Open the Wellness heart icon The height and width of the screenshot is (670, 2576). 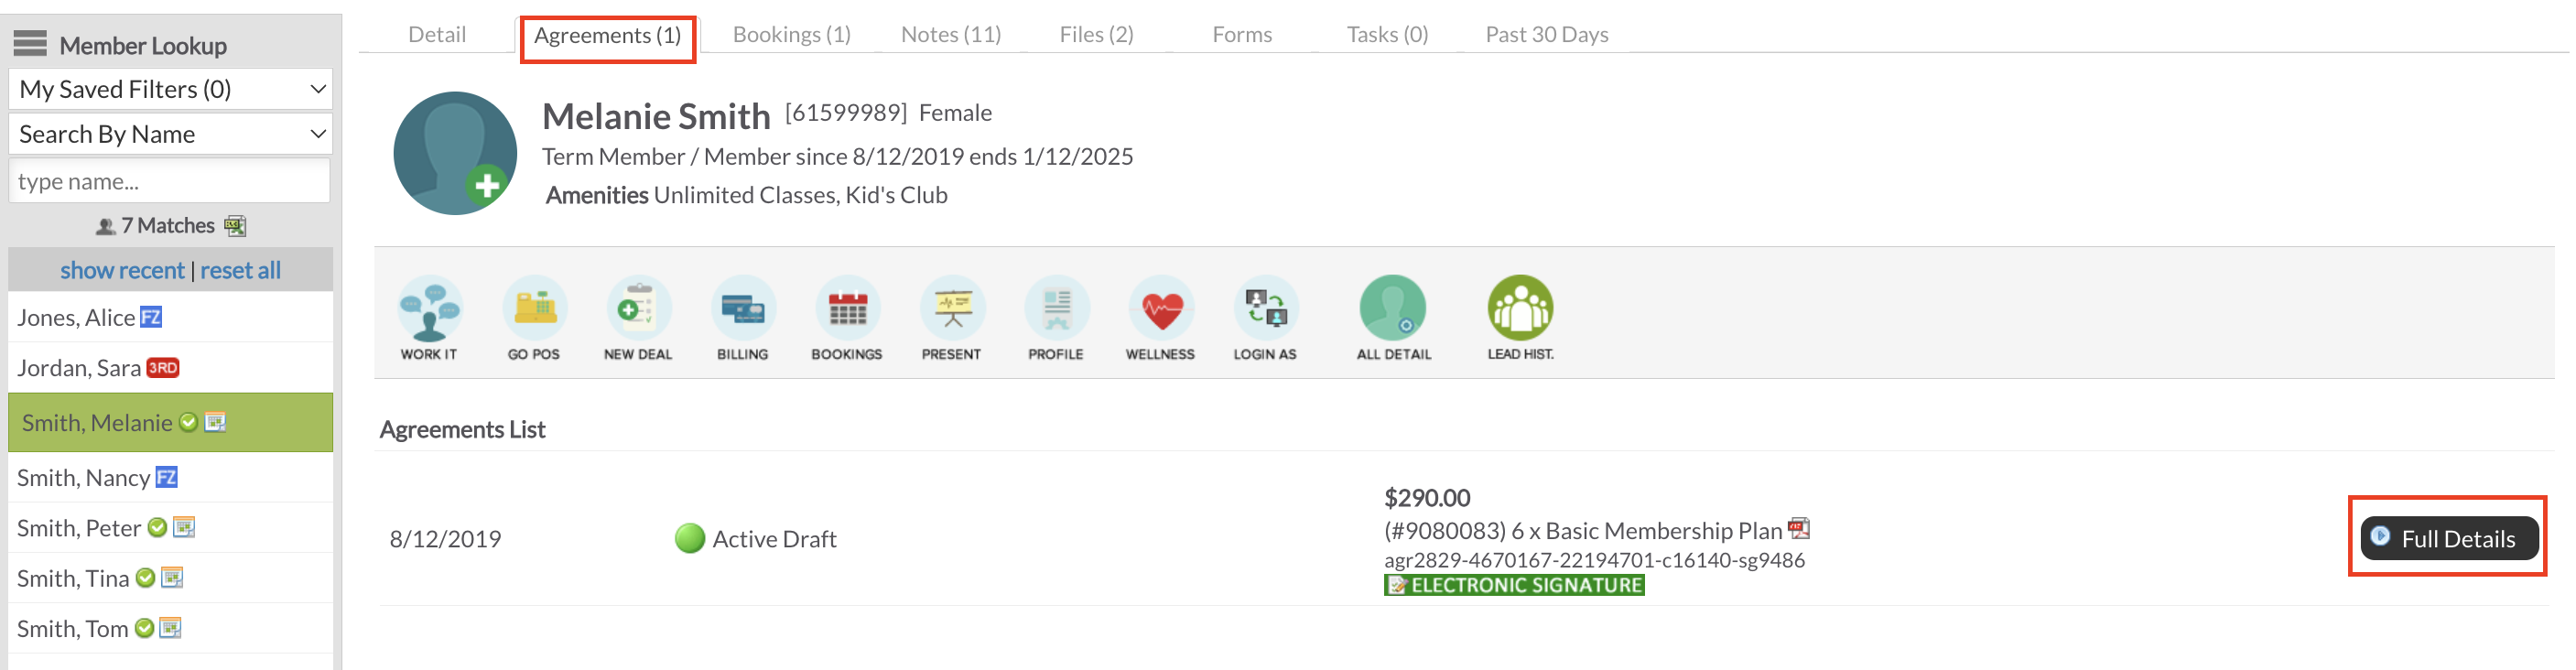[x=1160, y=309]
